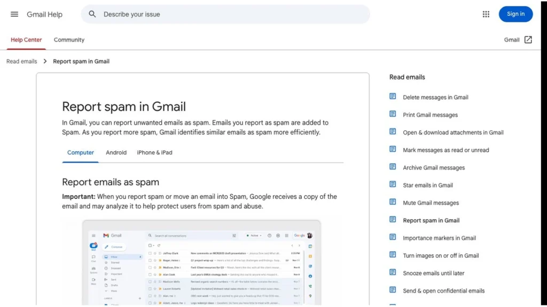Open Snooze emails until later article
This screenshot has height=307, width=547.
(434, 273)
